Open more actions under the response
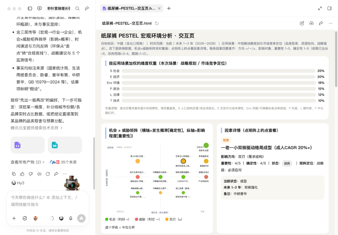This screenshot has height=235, width=338. point(65,174)
